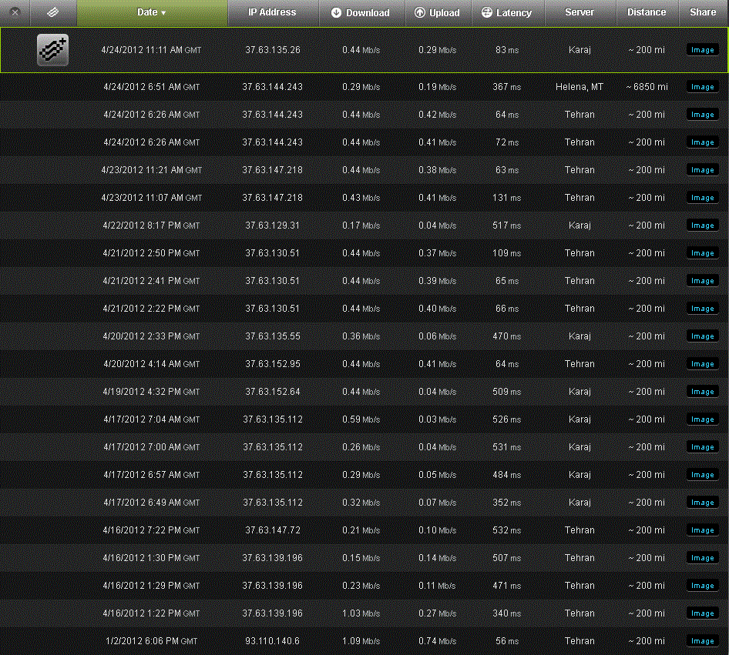Click the Share column header
The image size is (729, 655).
point(703,12)
